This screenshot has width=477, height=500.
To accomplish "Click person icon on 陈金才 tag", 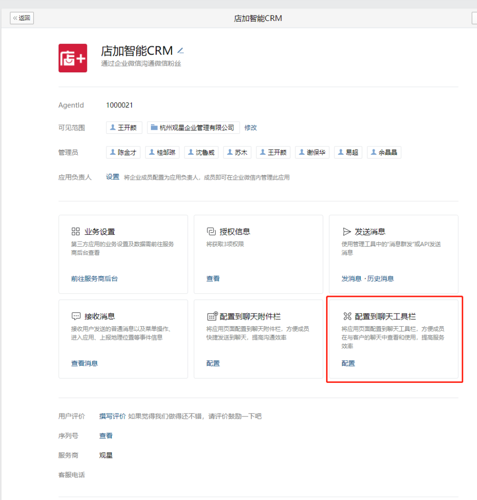I will point(113,152).
